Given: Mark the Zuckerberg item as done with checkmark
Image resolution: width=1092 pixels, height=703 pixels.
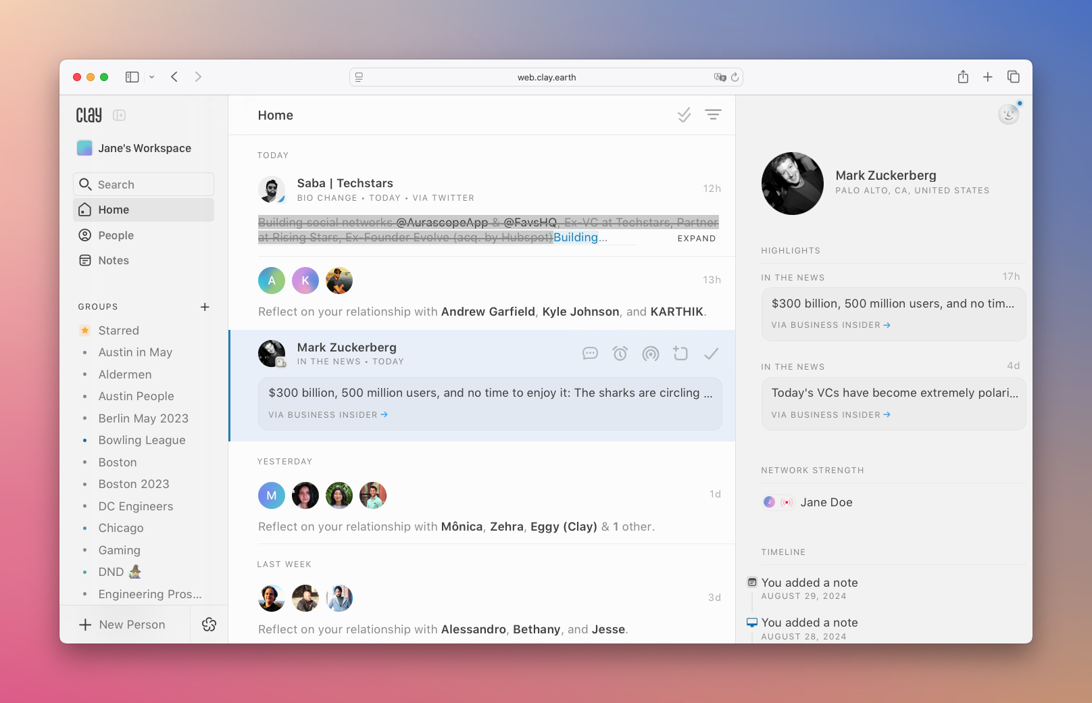Looking at the screenshot, I should (x=711, y=354).
